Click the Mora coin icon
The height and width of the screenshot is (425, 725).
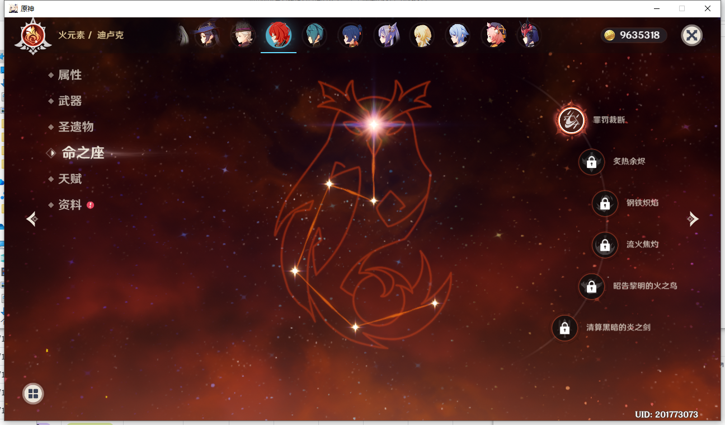click(610, 35)
